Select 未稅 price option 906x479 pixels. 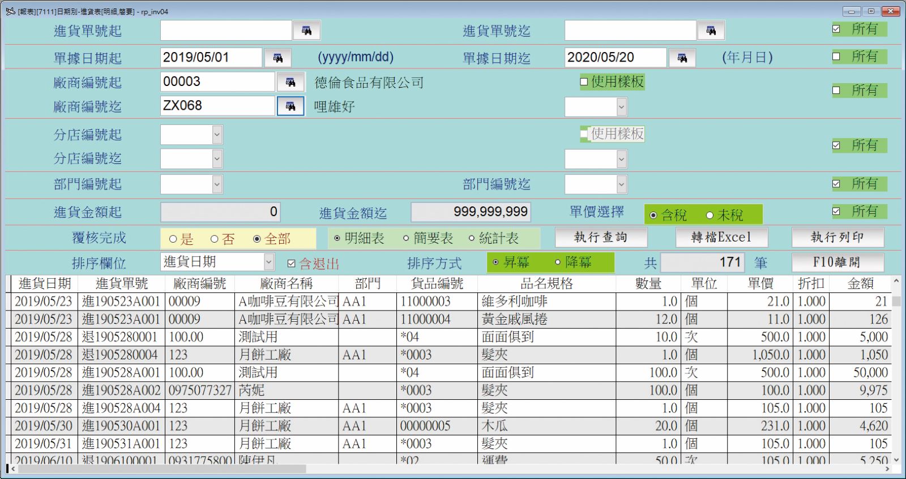coord(710,215)
